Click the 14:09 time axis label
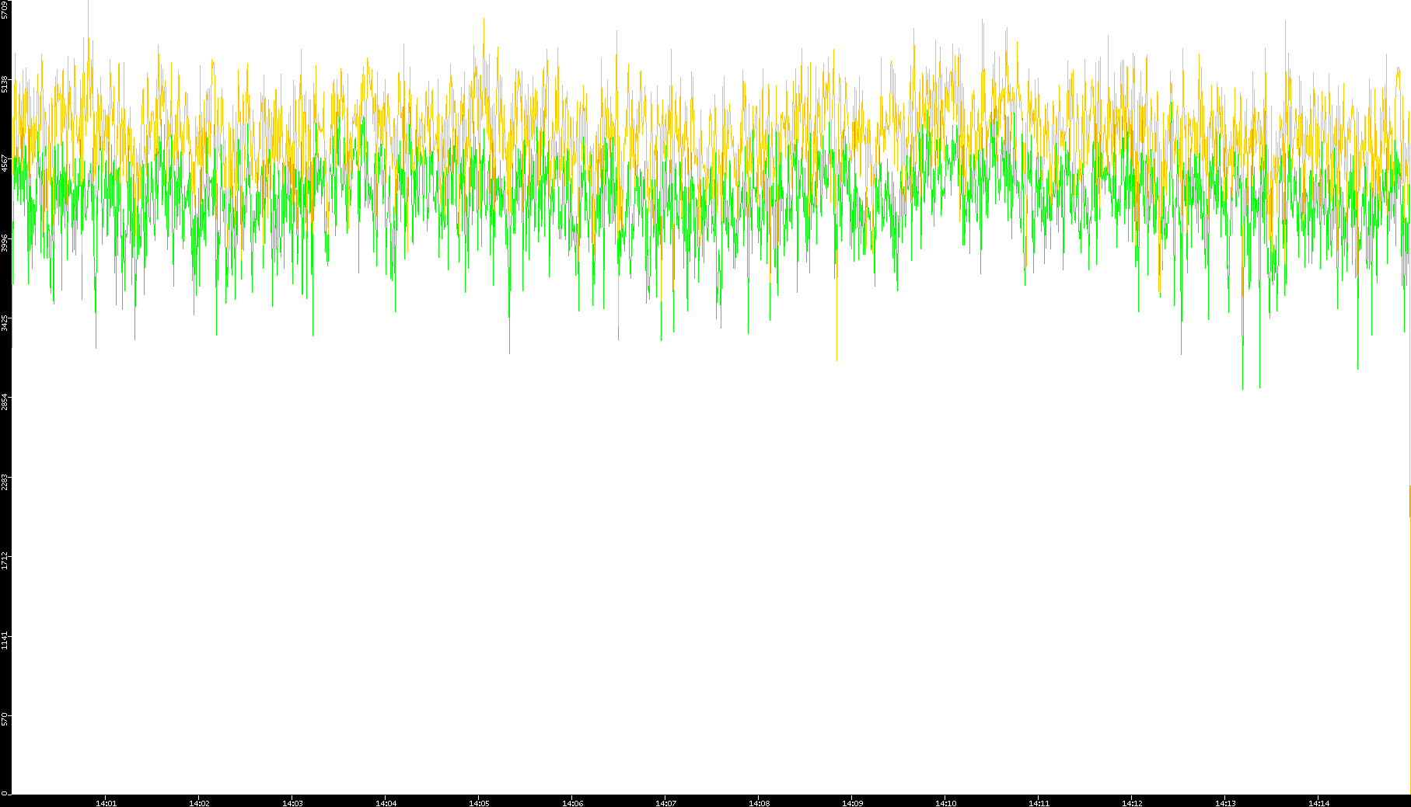1411x807 pixels. [x=852, y=802]
